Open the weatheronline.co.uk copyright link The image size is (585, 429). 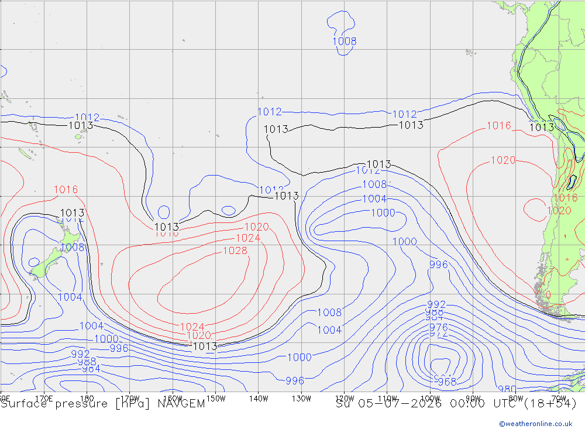(x=536, y=424)
